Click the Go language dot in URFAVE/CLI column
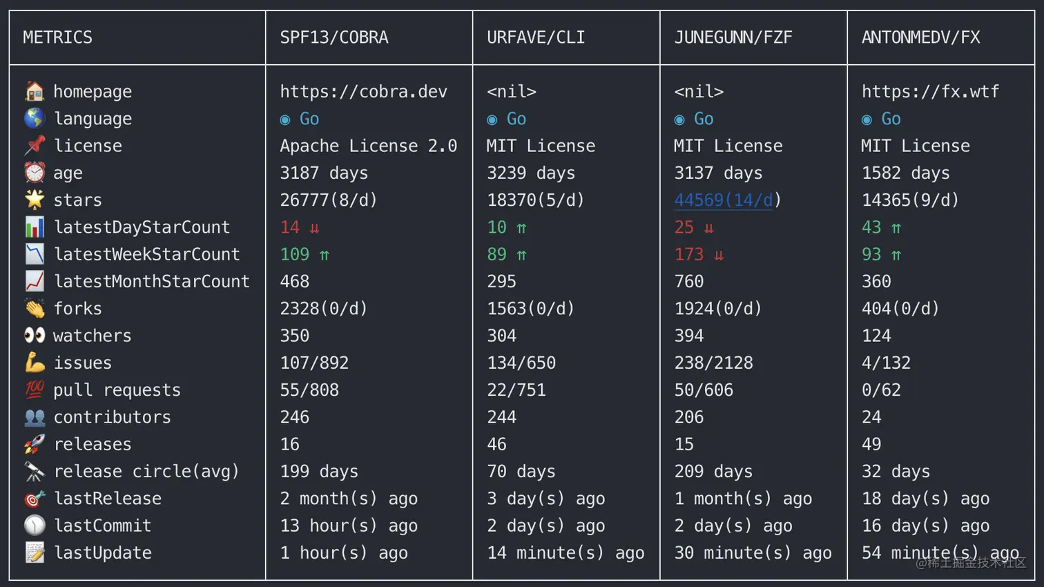 pos(492,120)
